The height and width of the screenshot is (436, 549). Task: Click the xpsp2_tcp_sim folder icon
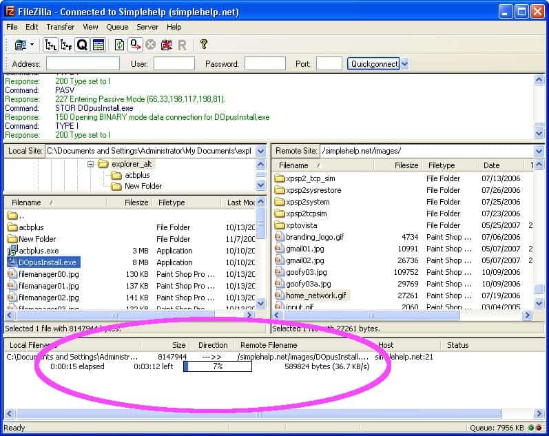(x=280, y=178)
